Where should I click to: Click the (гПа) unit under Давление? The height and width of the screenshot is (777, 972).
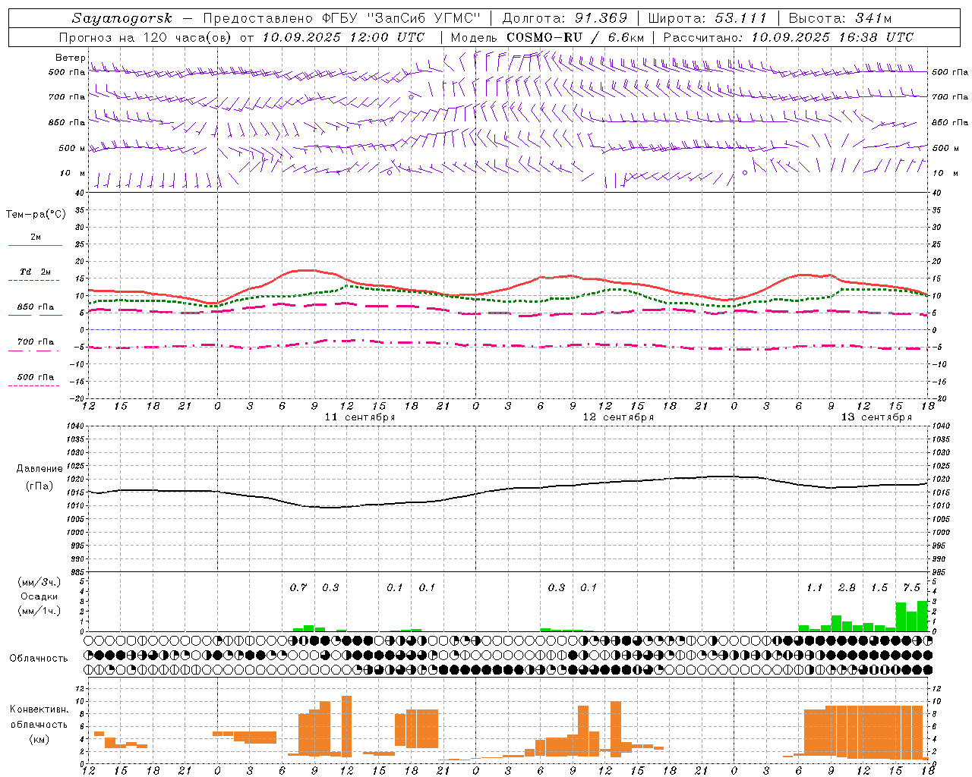point(39,486)
